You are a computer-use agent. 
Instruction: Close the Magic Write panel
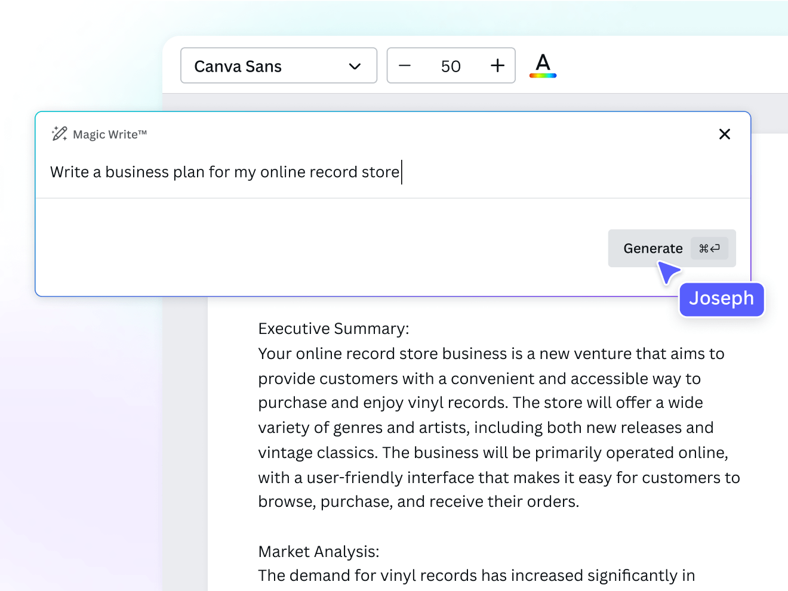coord(724,134)
